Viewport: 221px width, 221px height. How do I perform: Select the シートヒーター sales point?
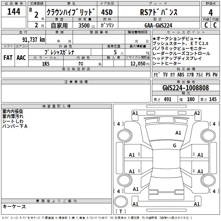pyautogui.click(x=167, y=63)
